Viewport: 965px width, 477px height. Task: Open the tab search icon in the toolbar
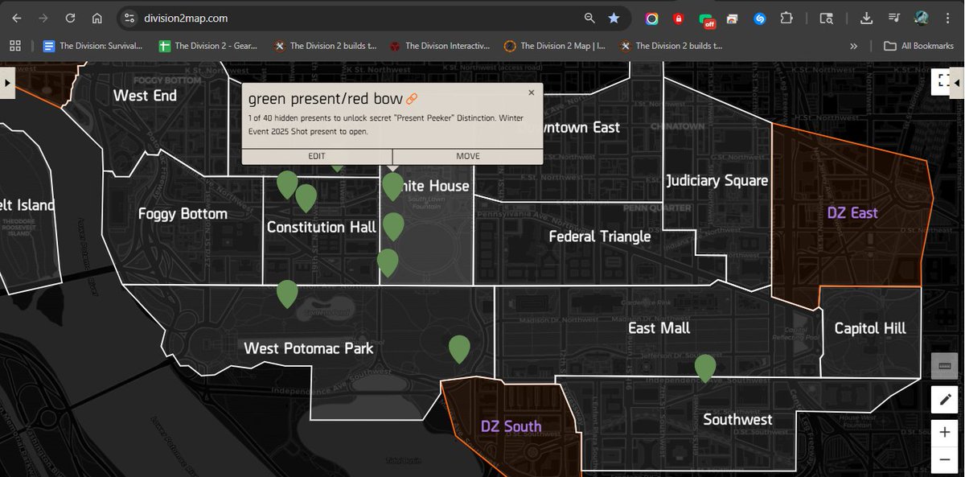[x=826, y=18]
